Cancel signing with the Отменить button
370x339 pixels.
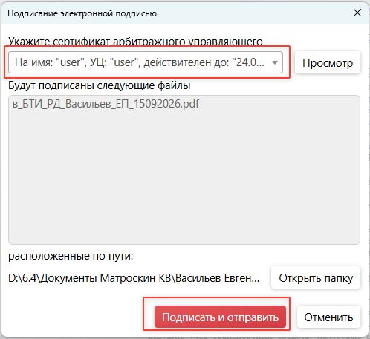[328, 317]
